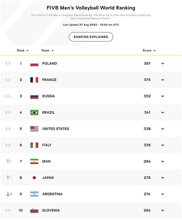182x221 pixels.
Task: Click the Brazil flag icon
Action: coord(34,112)
